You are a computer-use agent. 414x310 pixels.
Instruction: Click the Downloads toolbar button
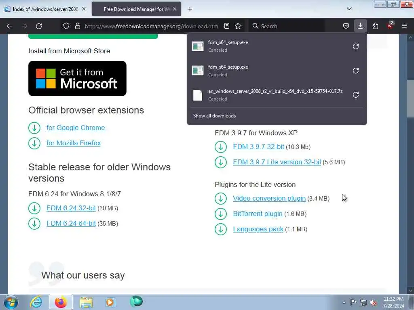coord(360,26)
